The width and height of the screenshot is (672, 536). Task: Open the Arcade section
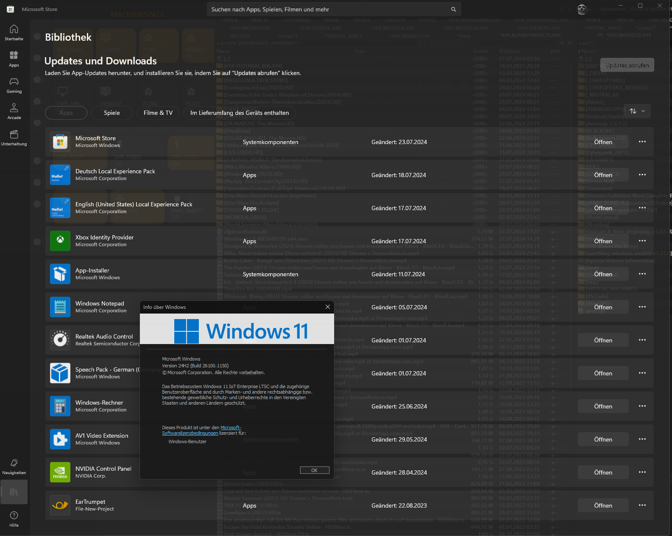[x=14, y=111]
